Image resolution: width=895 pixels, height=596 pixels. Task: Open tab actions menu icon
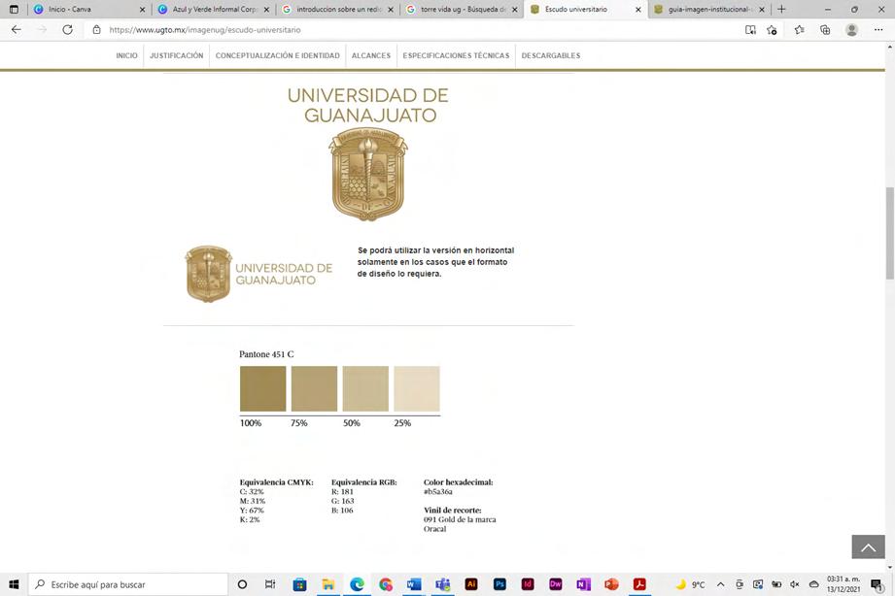click(x=14, y=9)
